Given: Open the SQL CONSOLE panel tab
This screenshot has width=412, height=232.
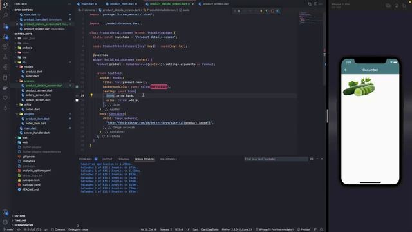Looking at the screenshot, I should click(169, 159).
